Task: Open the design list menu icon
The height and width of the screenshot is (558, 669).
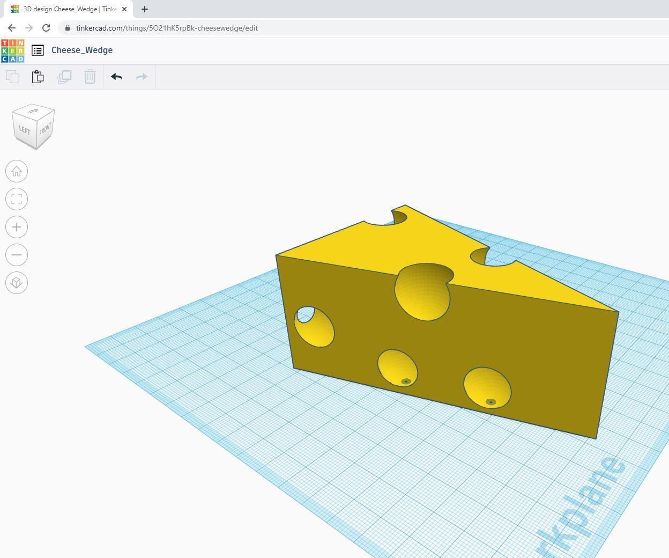Action: coord(38,50)
